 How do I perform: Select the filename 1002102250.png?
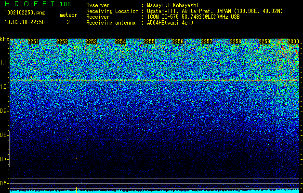pos(25,13)
